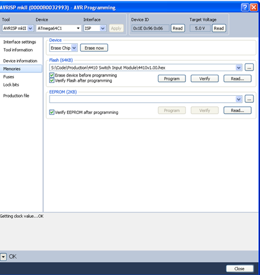This screenshot has width=260, height=275.
Task: Uncheck Verify EEPROM after programming
Action: (x=52, y=112)
